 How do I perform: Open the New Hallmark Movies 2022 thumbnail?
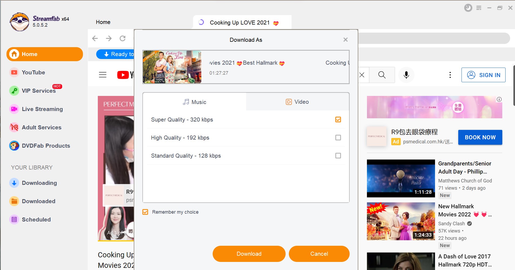click(401, 221)
